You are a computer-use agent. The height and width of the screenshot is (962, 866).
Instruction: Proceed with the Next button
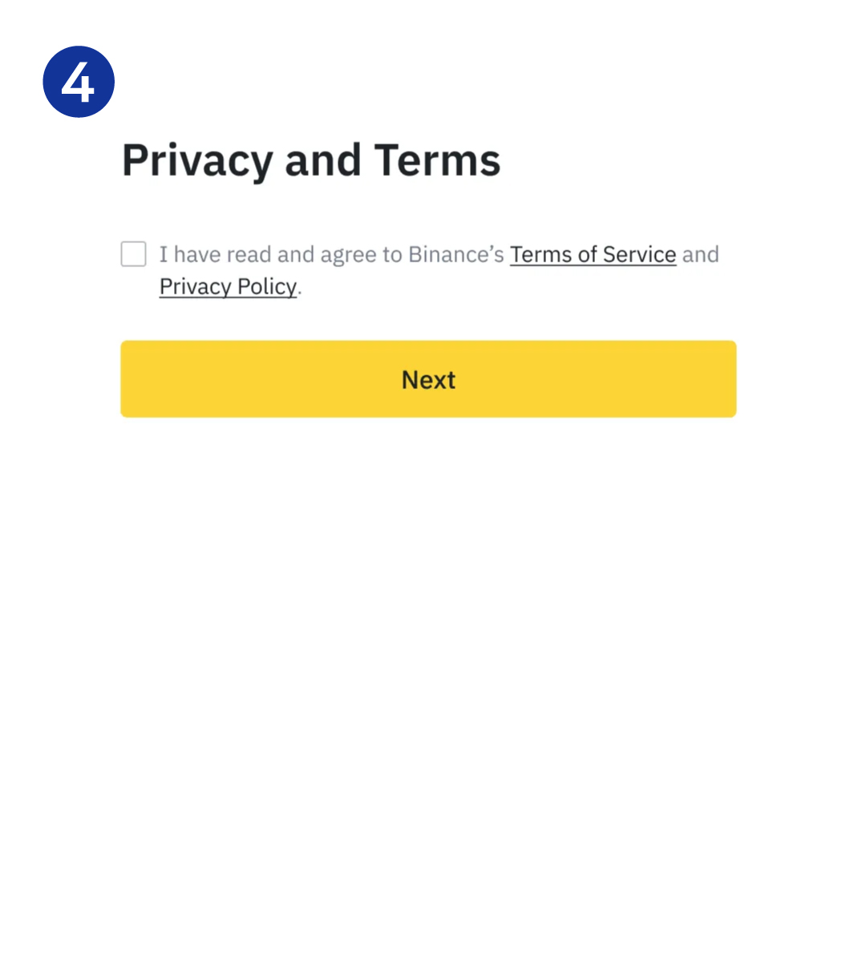[428, 379]
